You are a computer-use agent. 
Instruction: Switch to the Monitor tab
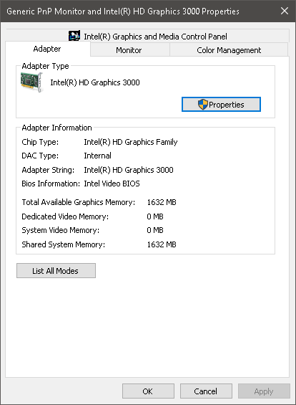[130, 50]
